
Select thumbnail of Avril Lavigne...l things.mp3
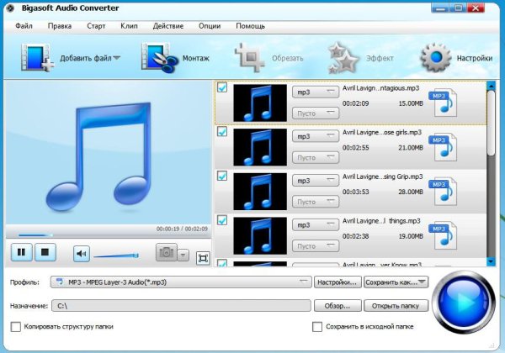click(x=260, y=236)
